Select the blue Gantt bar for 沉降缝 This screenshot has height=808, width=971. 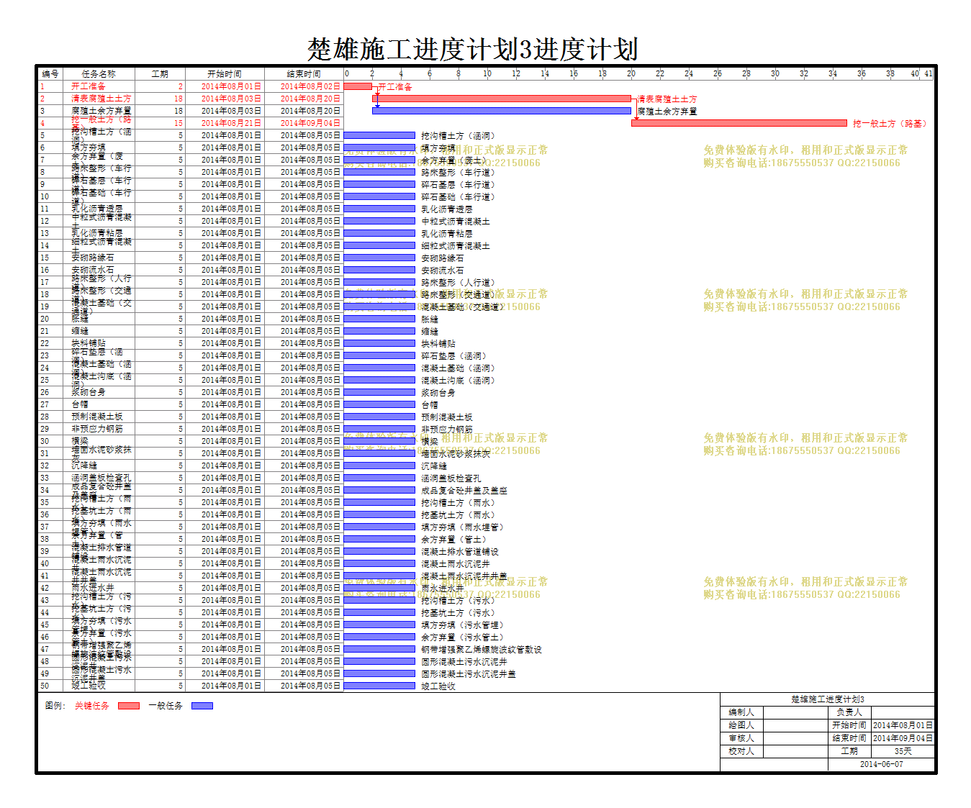(379, 466)
